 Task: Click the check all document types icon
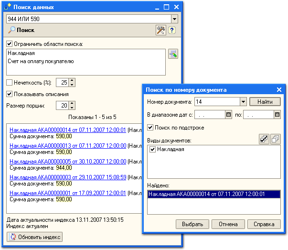(x=263, y=139)
